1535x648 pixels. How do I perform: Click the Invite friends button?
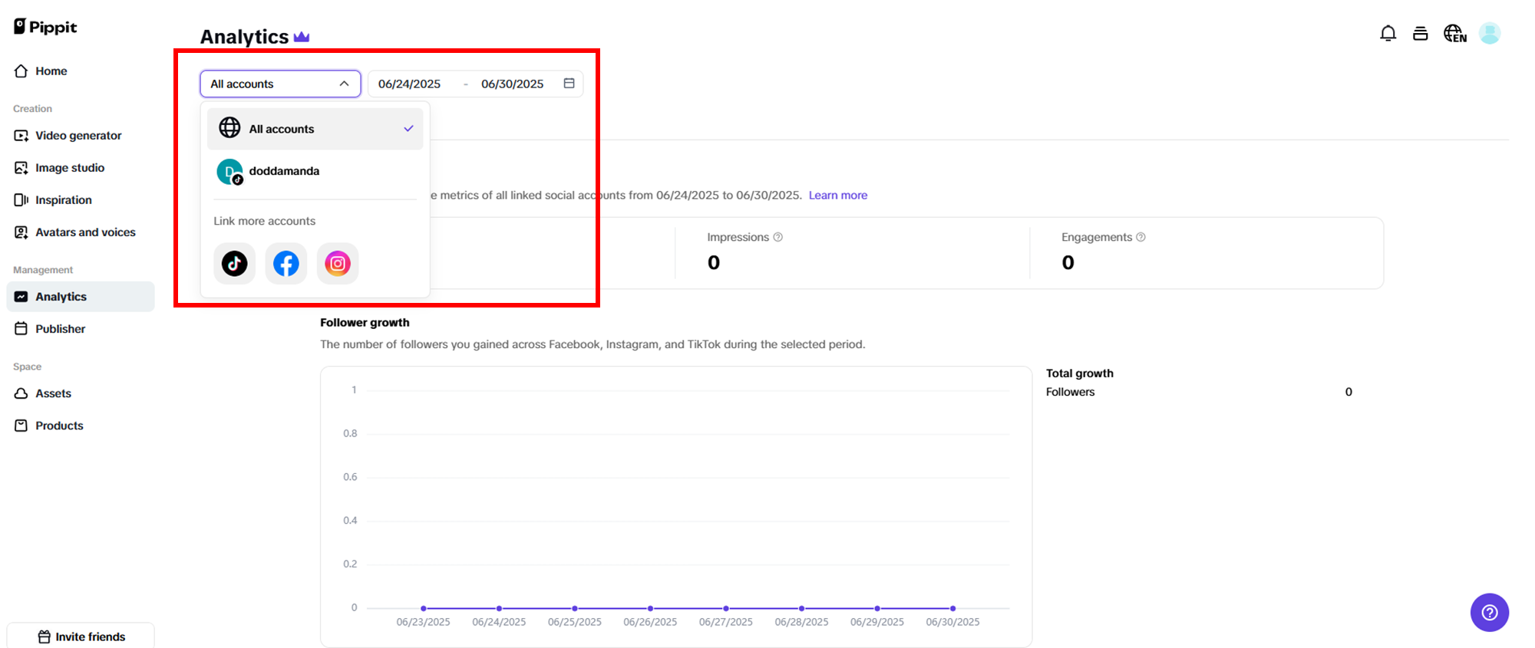pyautogui.click(x=81, y=636)
